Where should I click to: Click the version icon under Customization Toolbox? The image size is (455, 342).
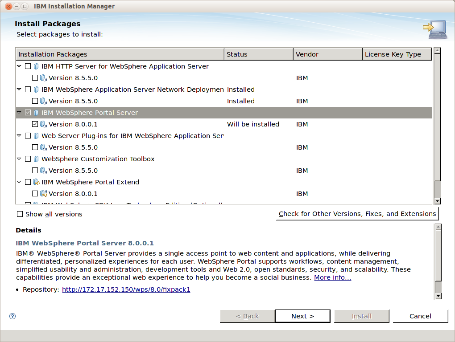pos(43,171)
